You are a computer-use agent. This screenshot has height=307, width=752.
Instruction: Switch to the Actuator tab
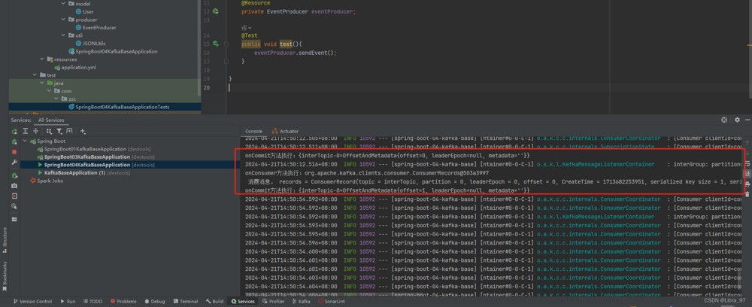[x=285, y=131]
